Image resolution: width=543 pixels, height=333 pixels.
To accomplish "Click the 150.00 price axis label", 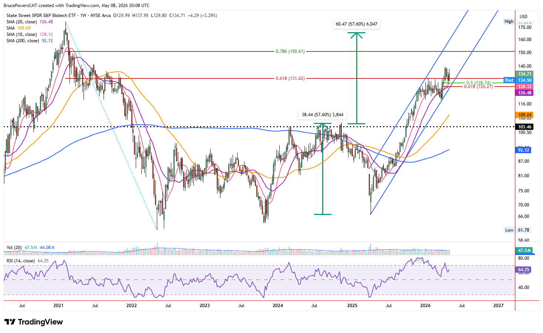I will pos(525,53).
